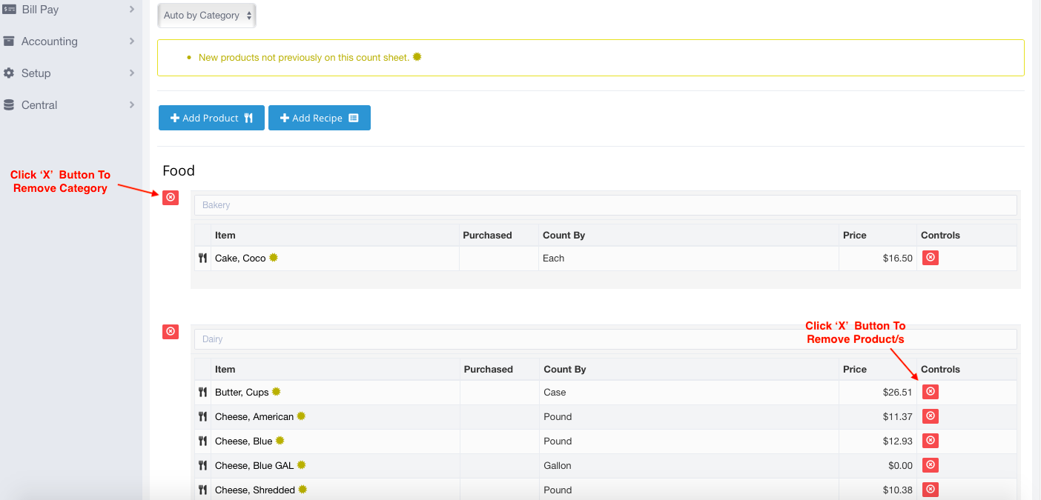The height and width of the screenshot is (500, 1041).
Task: Click fork-knife icon beside Cheese, Shredded
Action: [x=202, y=490]
